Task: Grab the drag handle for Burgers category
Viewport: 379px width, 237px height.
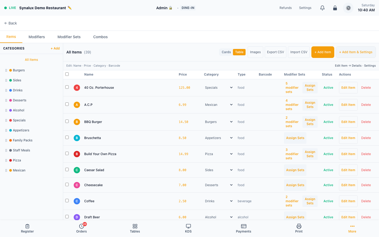Action: pos(6,70)
